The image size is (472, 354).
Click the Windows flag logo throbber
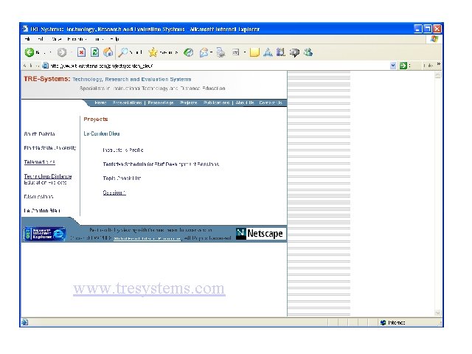click(x=434, y=39)
